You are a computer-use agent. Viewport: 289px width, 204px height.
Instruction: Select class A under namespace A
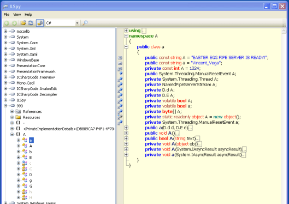[31, 146]
